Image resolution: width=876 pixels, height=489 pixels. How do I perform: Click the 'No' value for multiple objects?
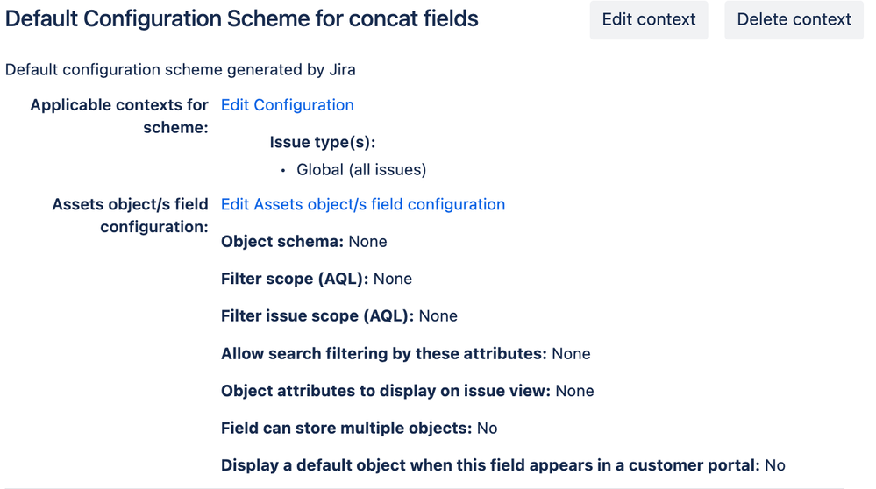[487, 429]
